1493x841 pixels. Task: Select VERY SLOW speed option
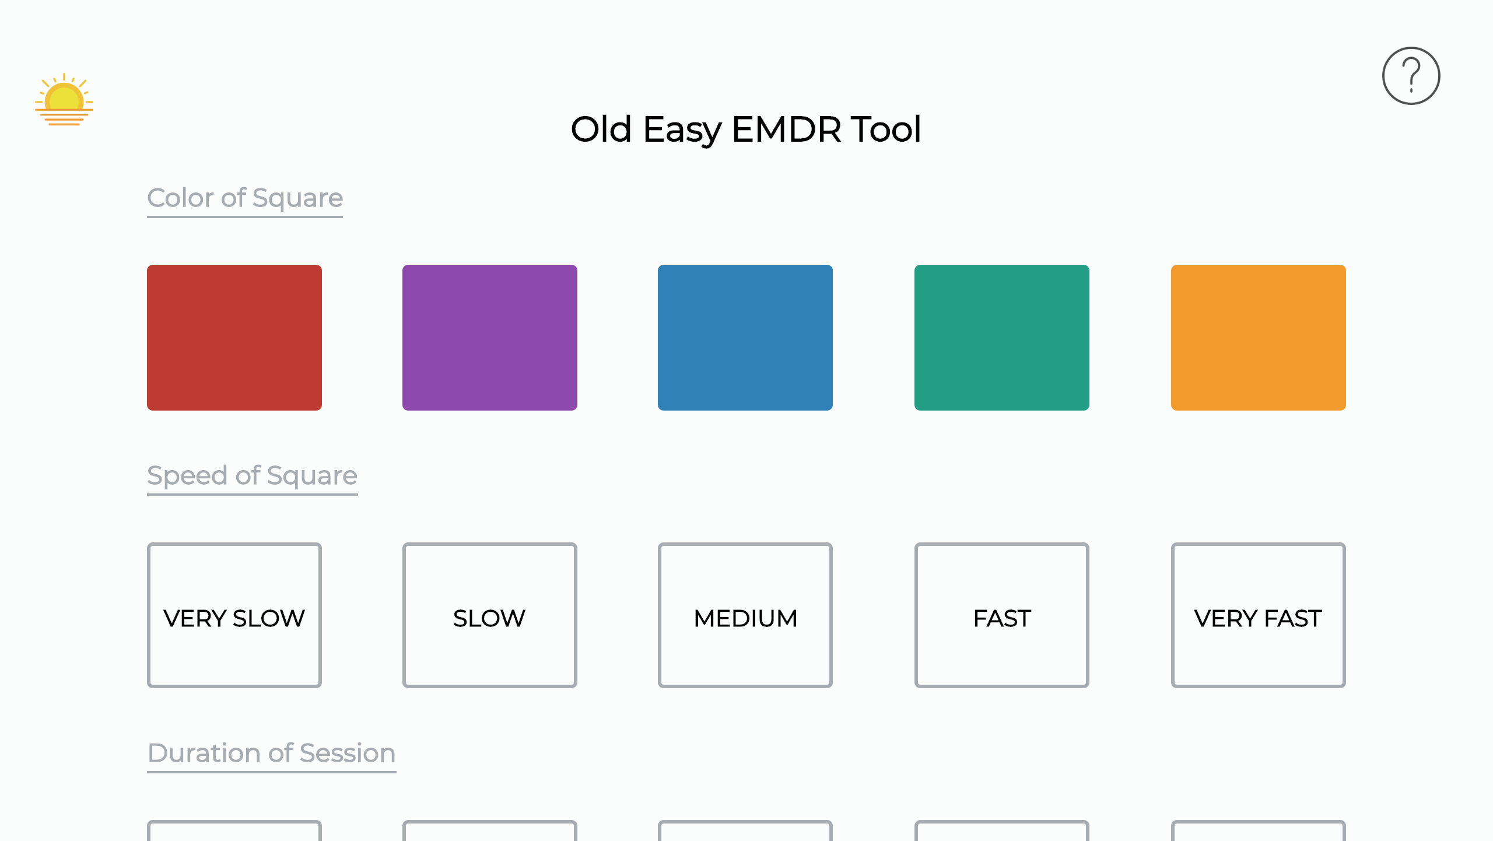pos(234,615)
